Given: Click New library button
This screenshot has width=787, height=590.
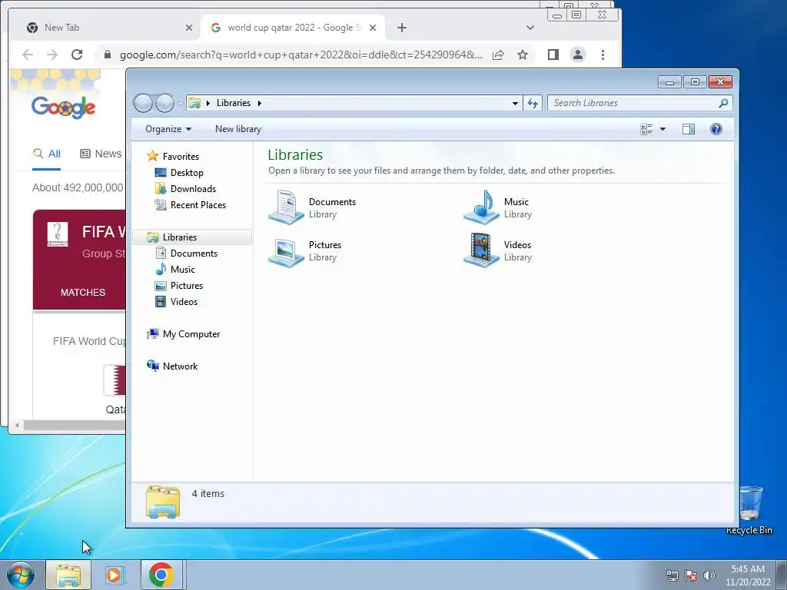Looking at the screenshot, I should (238, 129).
